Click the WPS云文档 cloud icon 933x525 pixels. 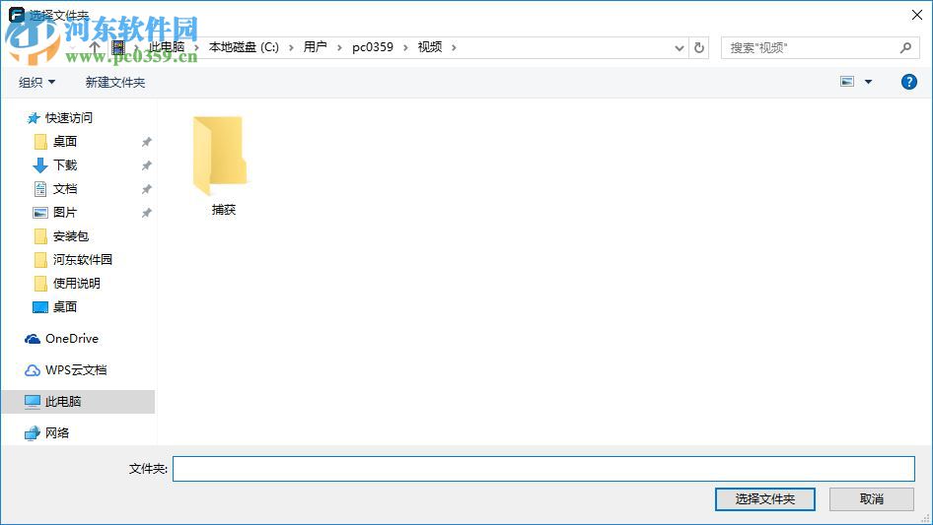pos(33,370)
